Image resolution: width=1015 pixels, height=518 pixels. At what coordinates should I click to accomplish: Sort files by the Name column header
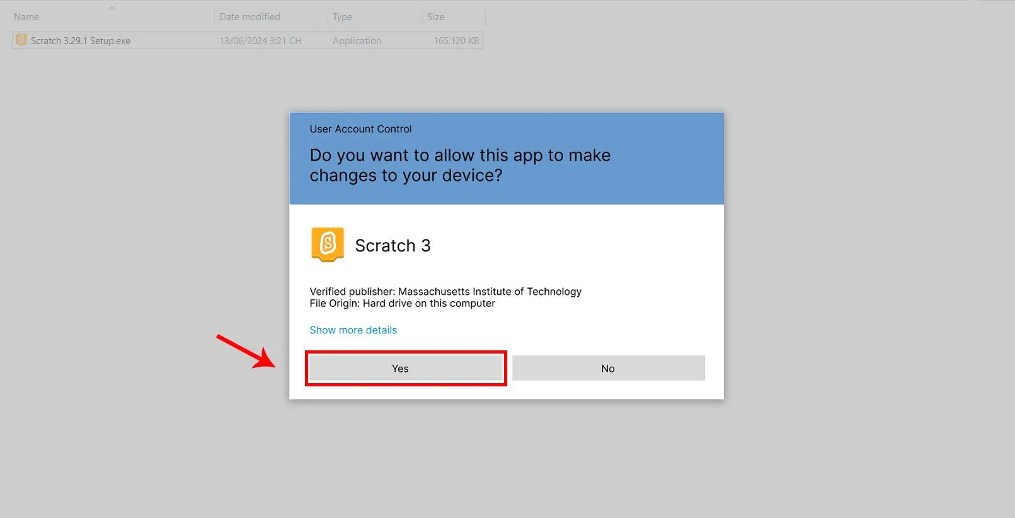pyautogui.click(x=26, y=17)
